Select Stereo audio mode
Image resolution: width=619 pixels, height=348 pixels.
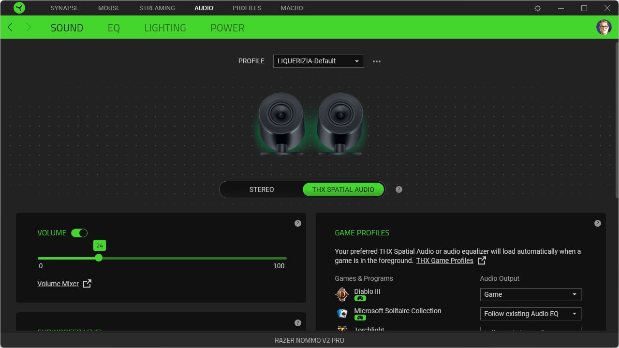pos(262,189)
